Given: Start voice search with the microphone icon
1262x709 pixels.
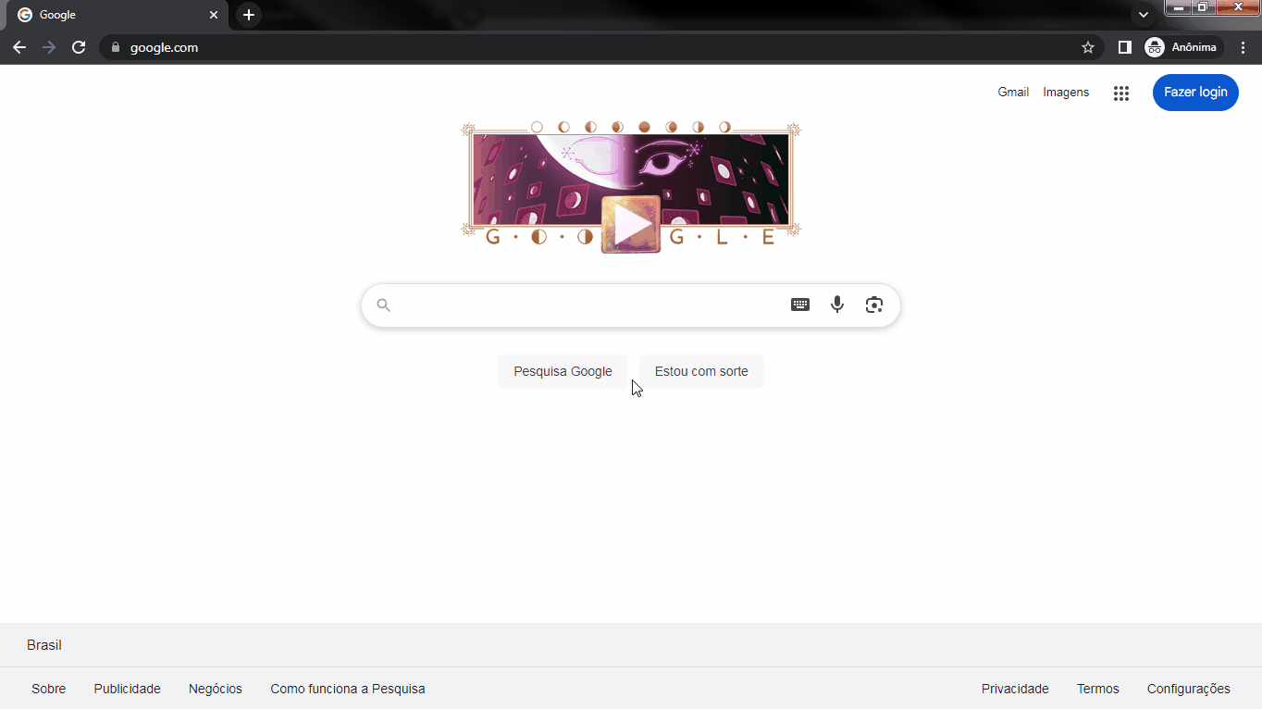Looking at the screenshot, I should pos(837,305).
